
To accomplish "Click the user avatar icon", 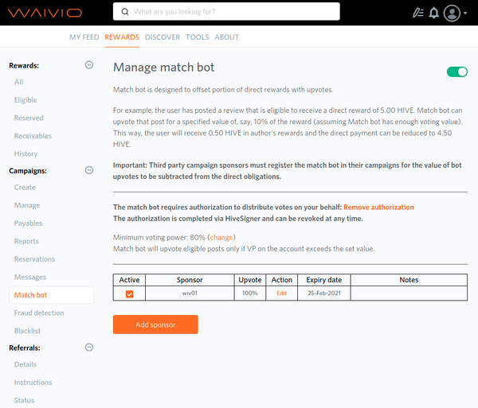I will (452, 13).
